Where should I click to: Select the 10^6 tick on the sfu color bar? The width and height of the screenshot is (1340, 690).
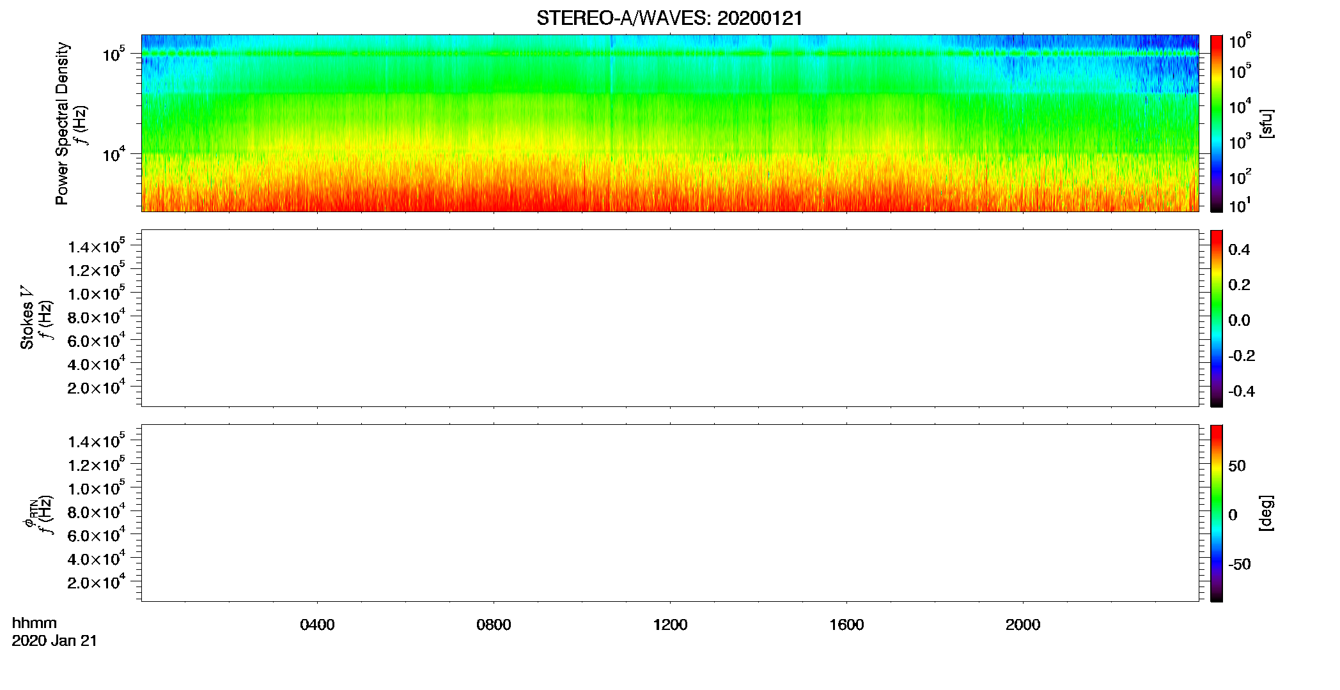pyautogui.click(x=1240, y=42)
